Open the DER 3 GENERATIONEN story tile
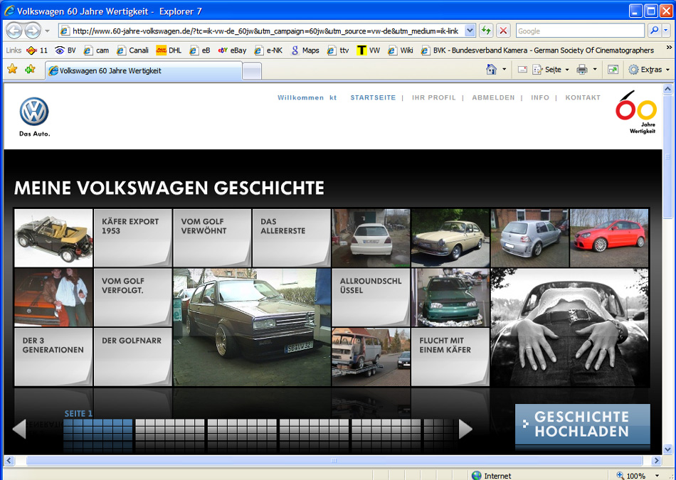The image size is (676, 480). [x=53, y=357]
